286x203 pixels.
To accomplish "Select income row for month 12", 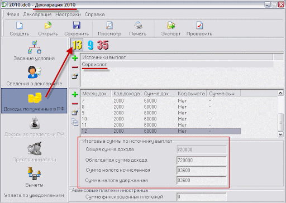I will [x=161, y=131].
